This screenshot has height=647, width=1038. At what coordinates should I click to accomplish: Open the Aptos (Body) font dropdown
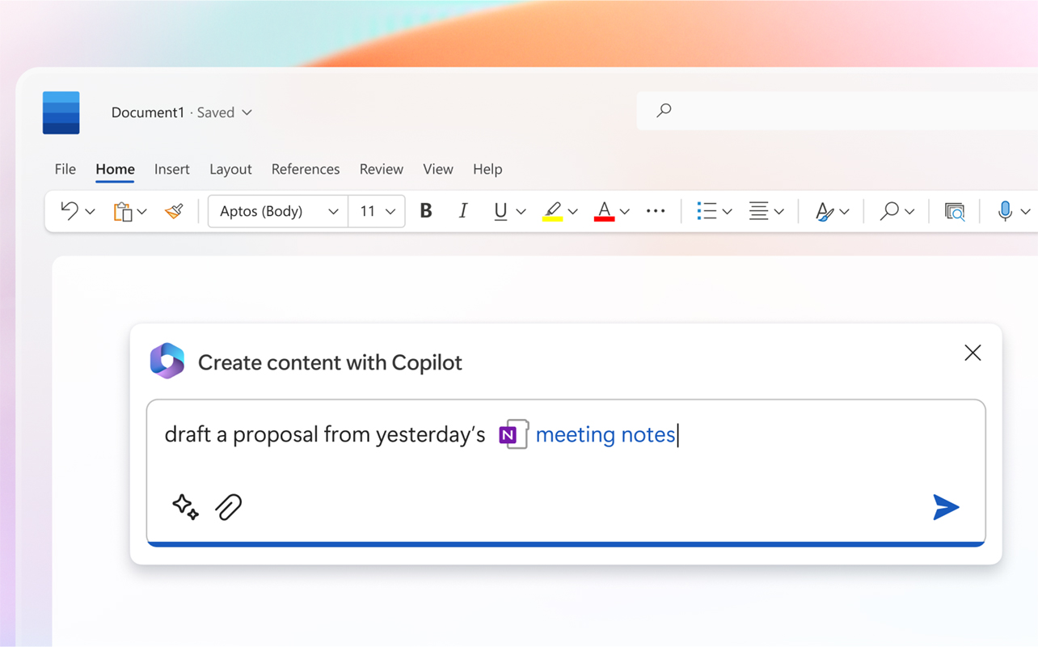[x=278, y=211]
